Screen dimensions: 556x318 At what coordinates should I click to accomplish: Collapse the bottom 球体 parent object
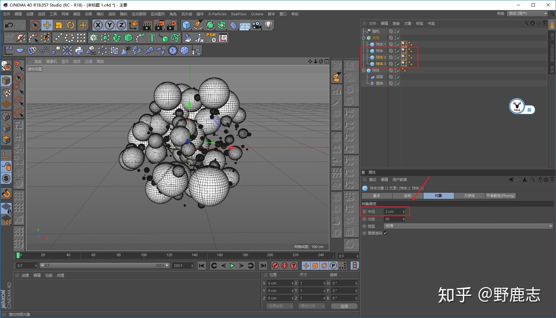click(x=364, y=70)
